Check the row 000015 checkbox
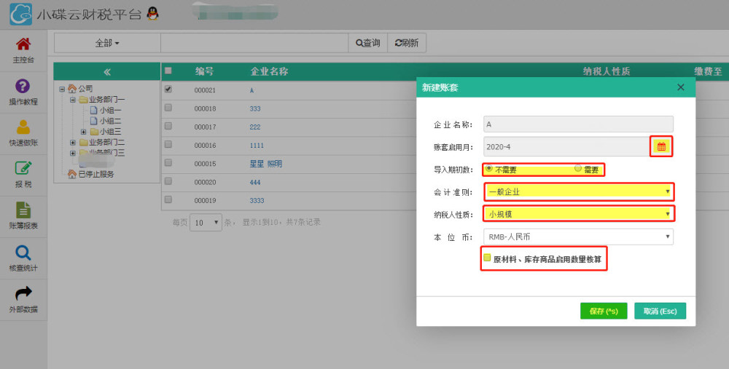The width and height of the screenshot is (729, 369). coord(168,162)
